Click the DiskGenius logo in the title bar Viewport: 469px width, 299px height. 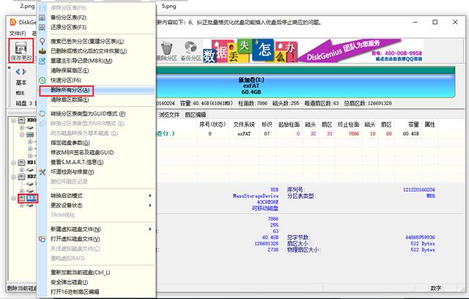[x=13, y=22]
